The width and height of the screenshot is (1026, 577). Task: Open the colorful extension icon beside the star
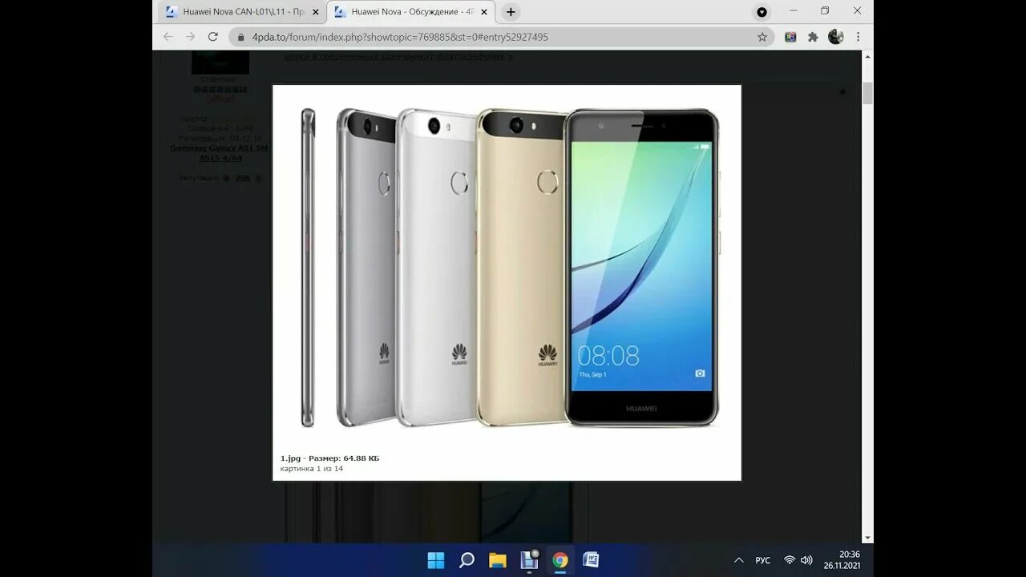point(790,37)
